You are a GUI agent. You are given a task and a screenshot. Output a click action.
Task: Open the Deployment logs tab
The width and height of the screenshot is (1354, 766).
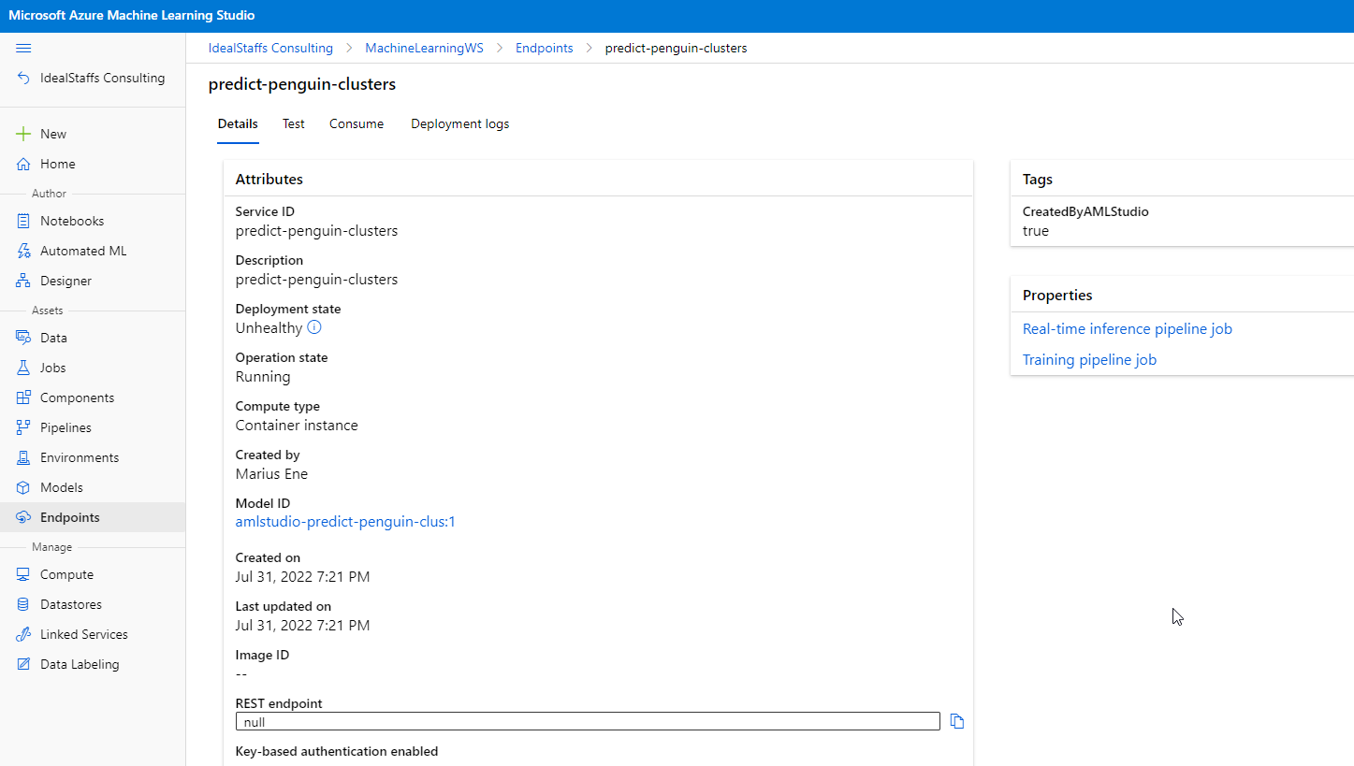tap(459, 123)
